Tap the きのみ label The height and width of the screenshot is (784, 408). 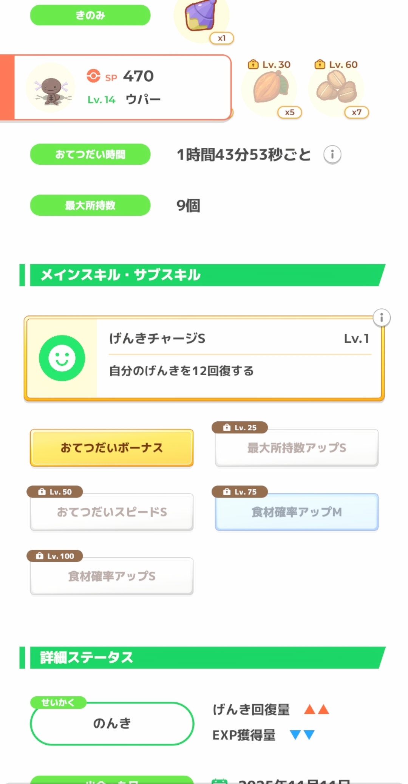pyautogui.click(x=90, y=15)
